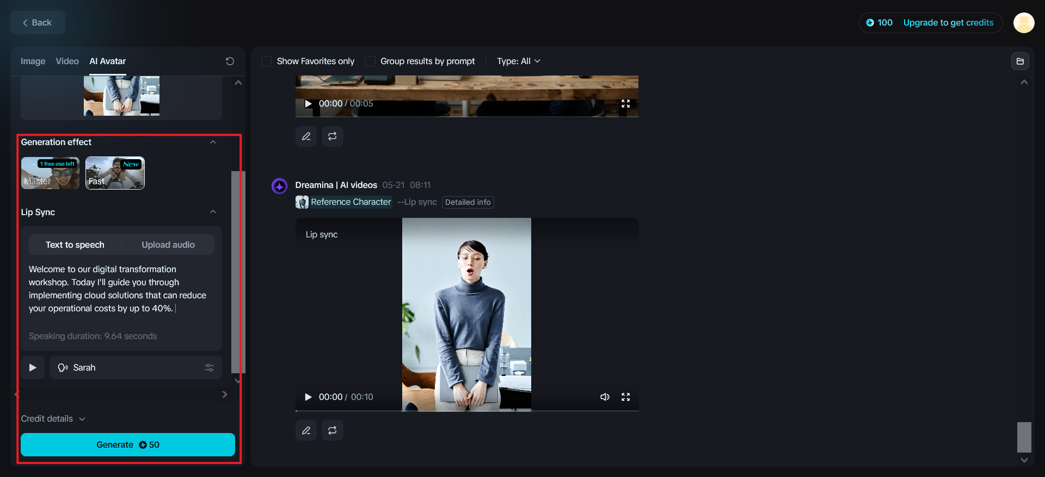Screen dimensions: 1045x477
Task: Open the Type: All filter dropdown
Action: (518, 61)
